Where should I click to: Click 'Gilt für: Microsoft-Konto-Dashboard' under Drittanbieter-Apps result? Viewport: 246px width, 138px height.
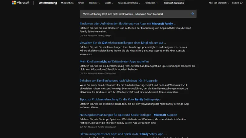pos(98,73)
